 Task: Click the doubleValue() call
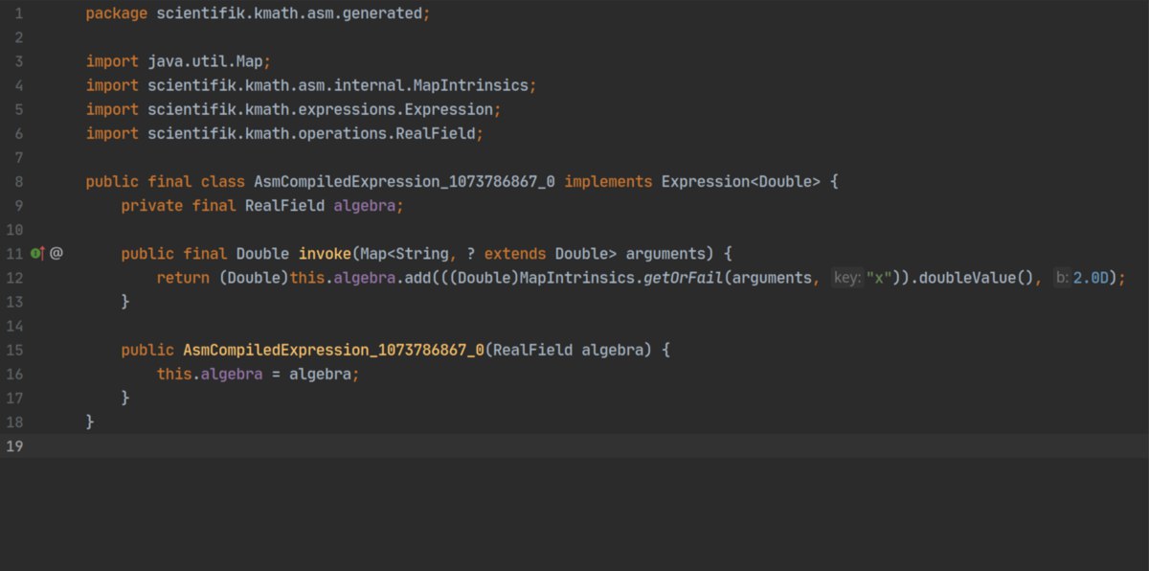[x=976, y=278]
